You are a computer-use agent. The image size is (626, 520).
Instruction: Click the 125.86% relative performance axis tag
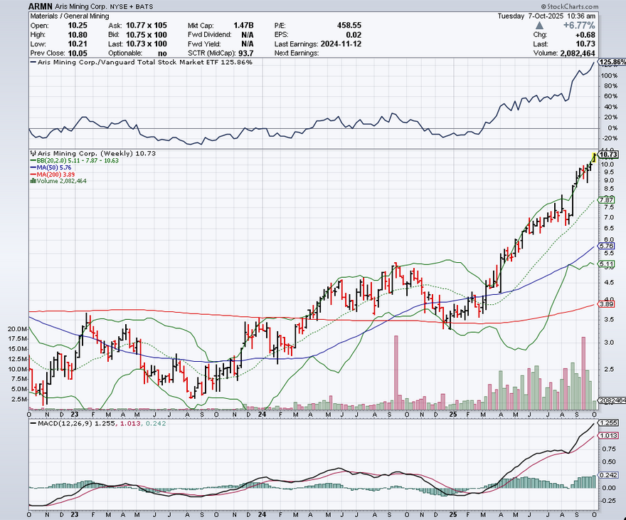tap(611, 63)
